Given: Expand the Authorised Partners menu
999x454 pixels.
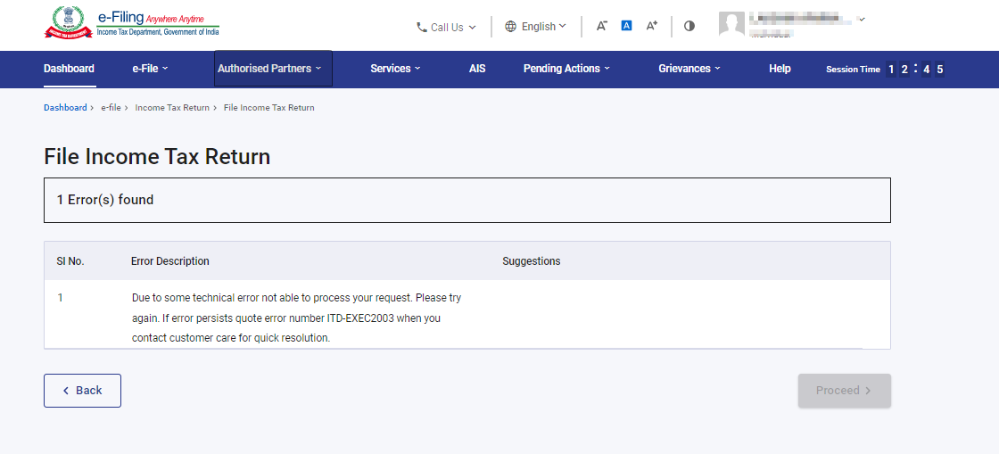Looking at the screenshot, I should point(273,68).
